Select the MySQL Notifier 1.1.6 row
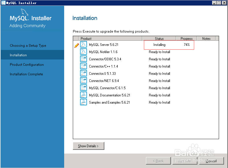The image size is (228, 168). [x=146, y=52]
